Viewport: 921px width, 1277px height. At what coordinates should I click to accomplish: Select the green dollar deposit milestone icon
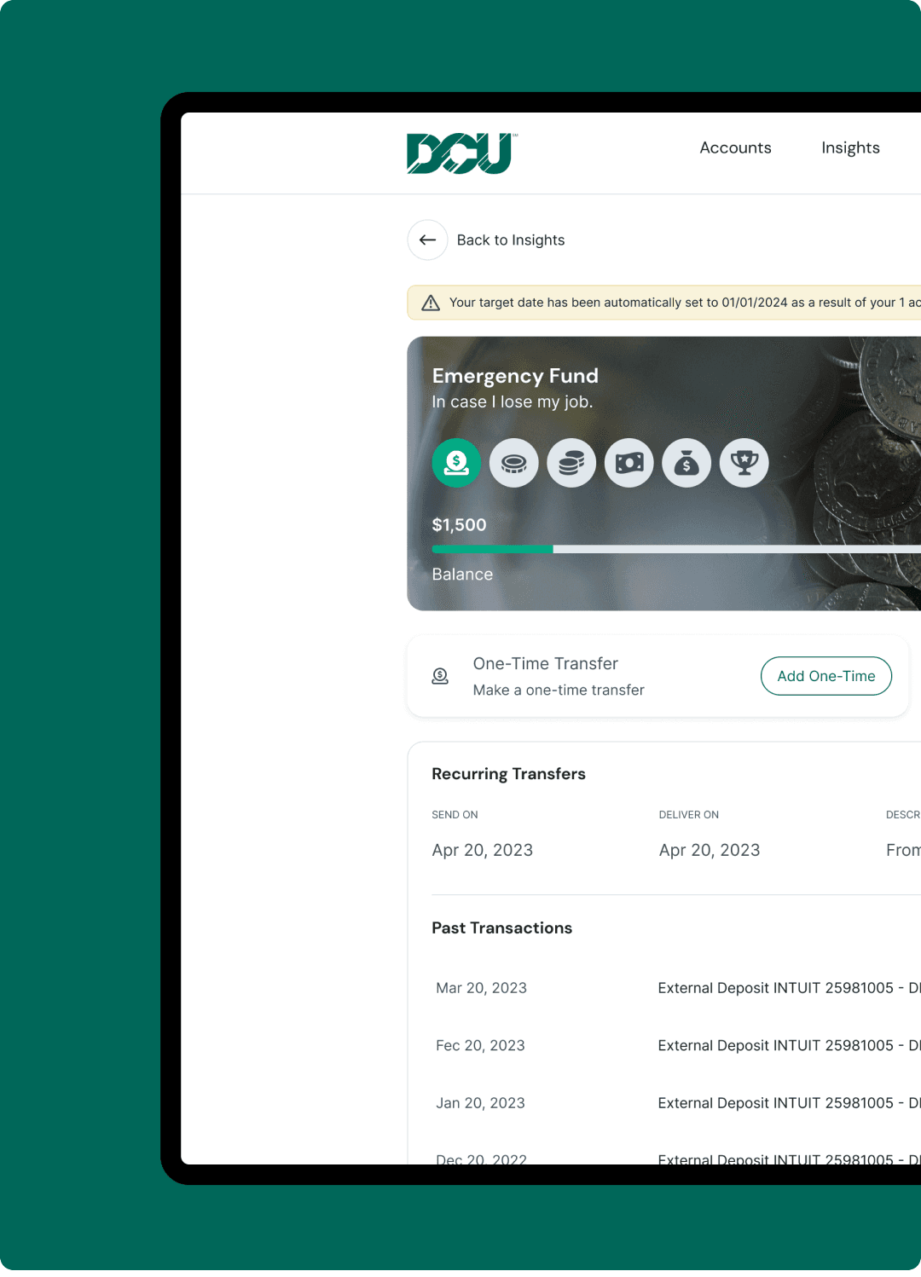456,463
